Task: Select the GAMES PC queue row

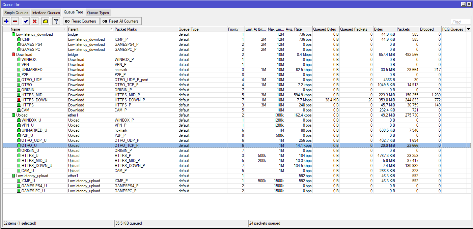Action: [236, 50]
